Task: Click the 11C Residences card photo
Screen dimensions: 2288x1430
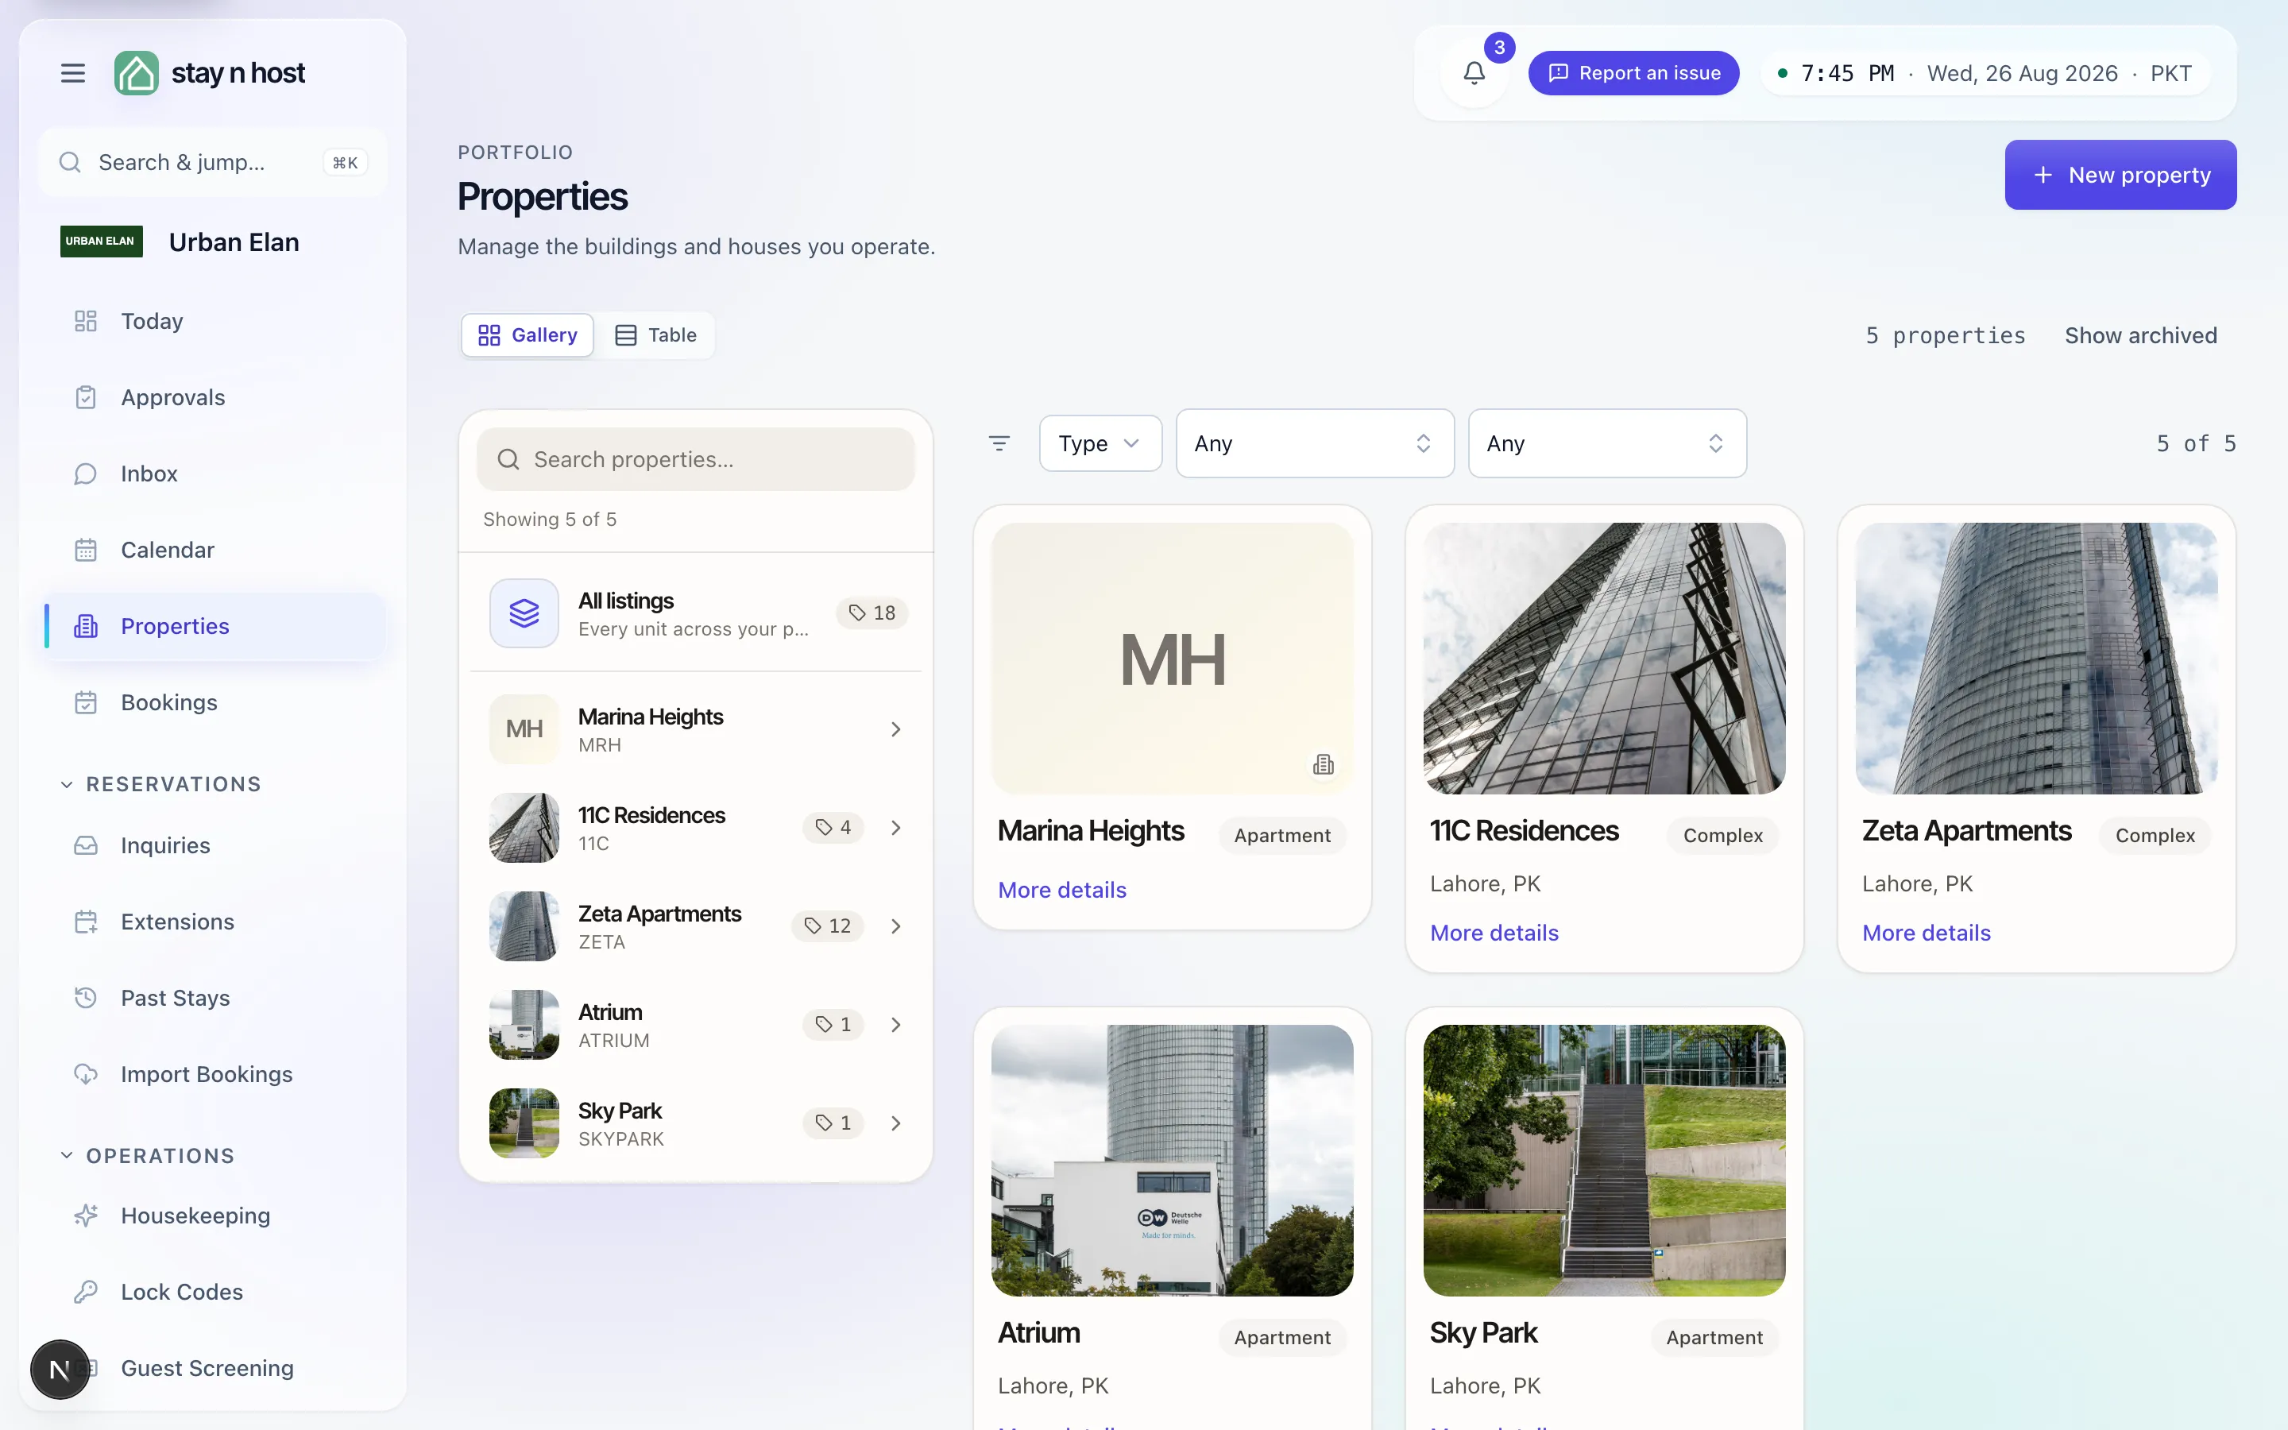Action: click(x=1605, y=659)
